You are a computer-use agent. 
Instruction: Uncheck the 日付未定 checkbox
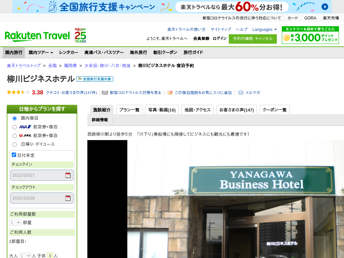14,155
